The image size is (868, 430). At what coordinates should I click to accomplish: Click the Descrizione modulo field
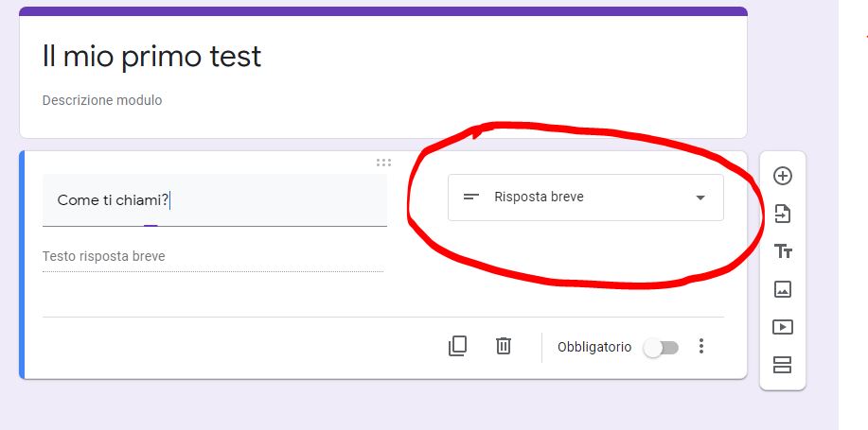[102, 100]
